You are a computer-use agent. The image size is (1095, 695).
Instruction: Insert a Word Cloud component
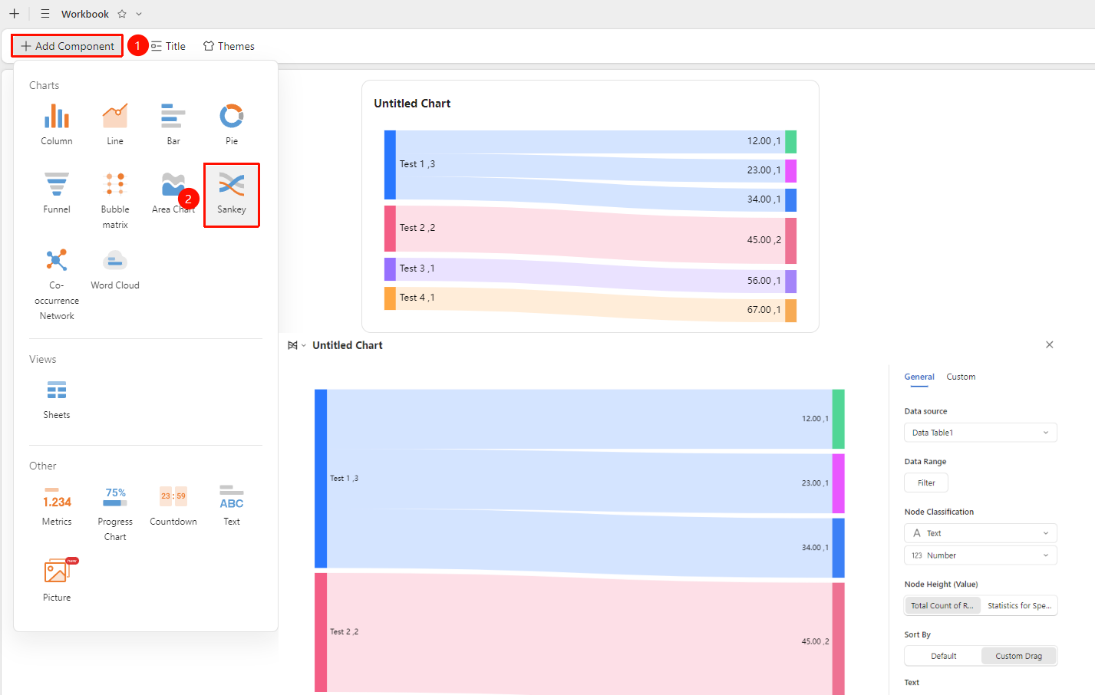point(115,269)
